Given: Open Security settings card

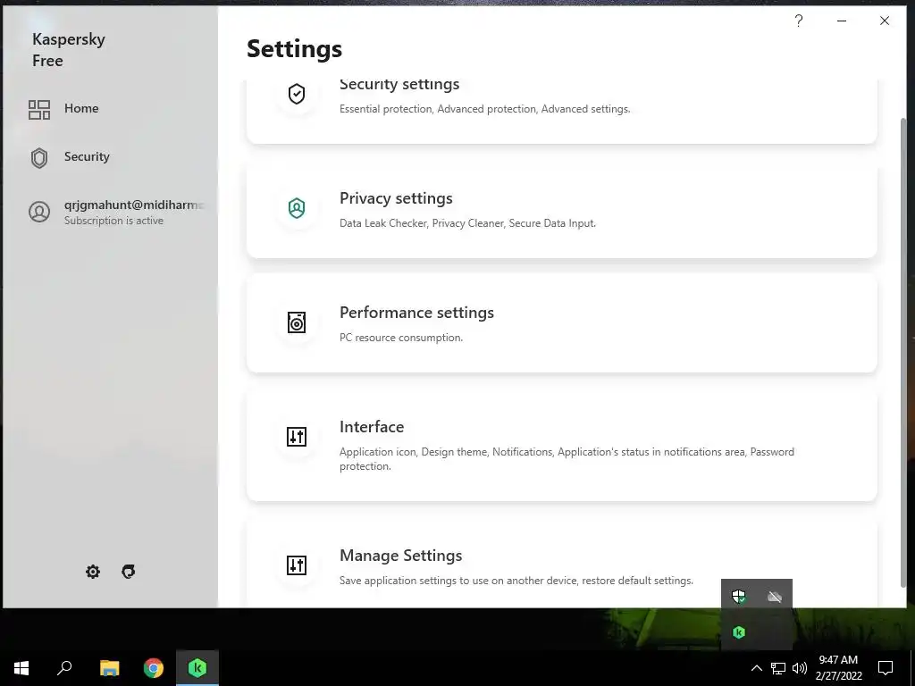Looking at the screenshot, I should (561, 111).
